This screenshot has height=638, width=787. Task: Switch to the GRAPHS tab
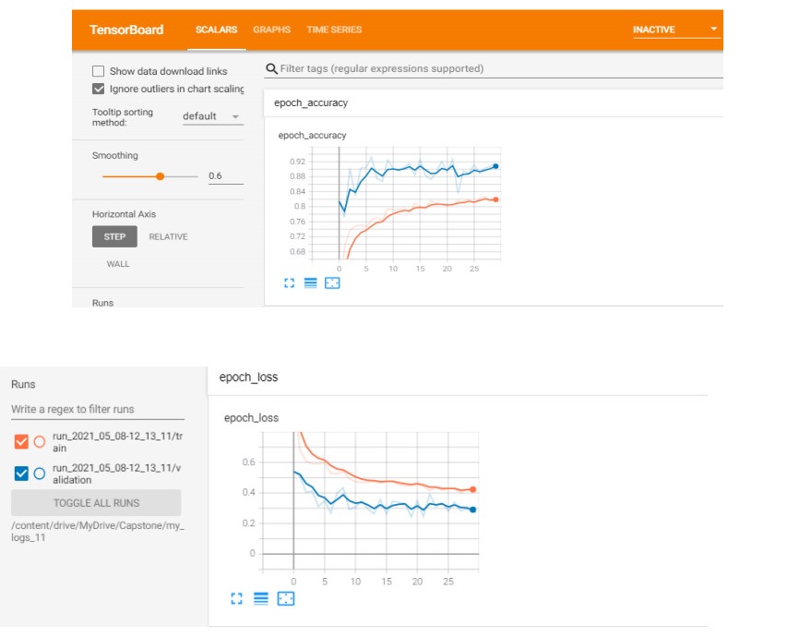pos(271,30)
